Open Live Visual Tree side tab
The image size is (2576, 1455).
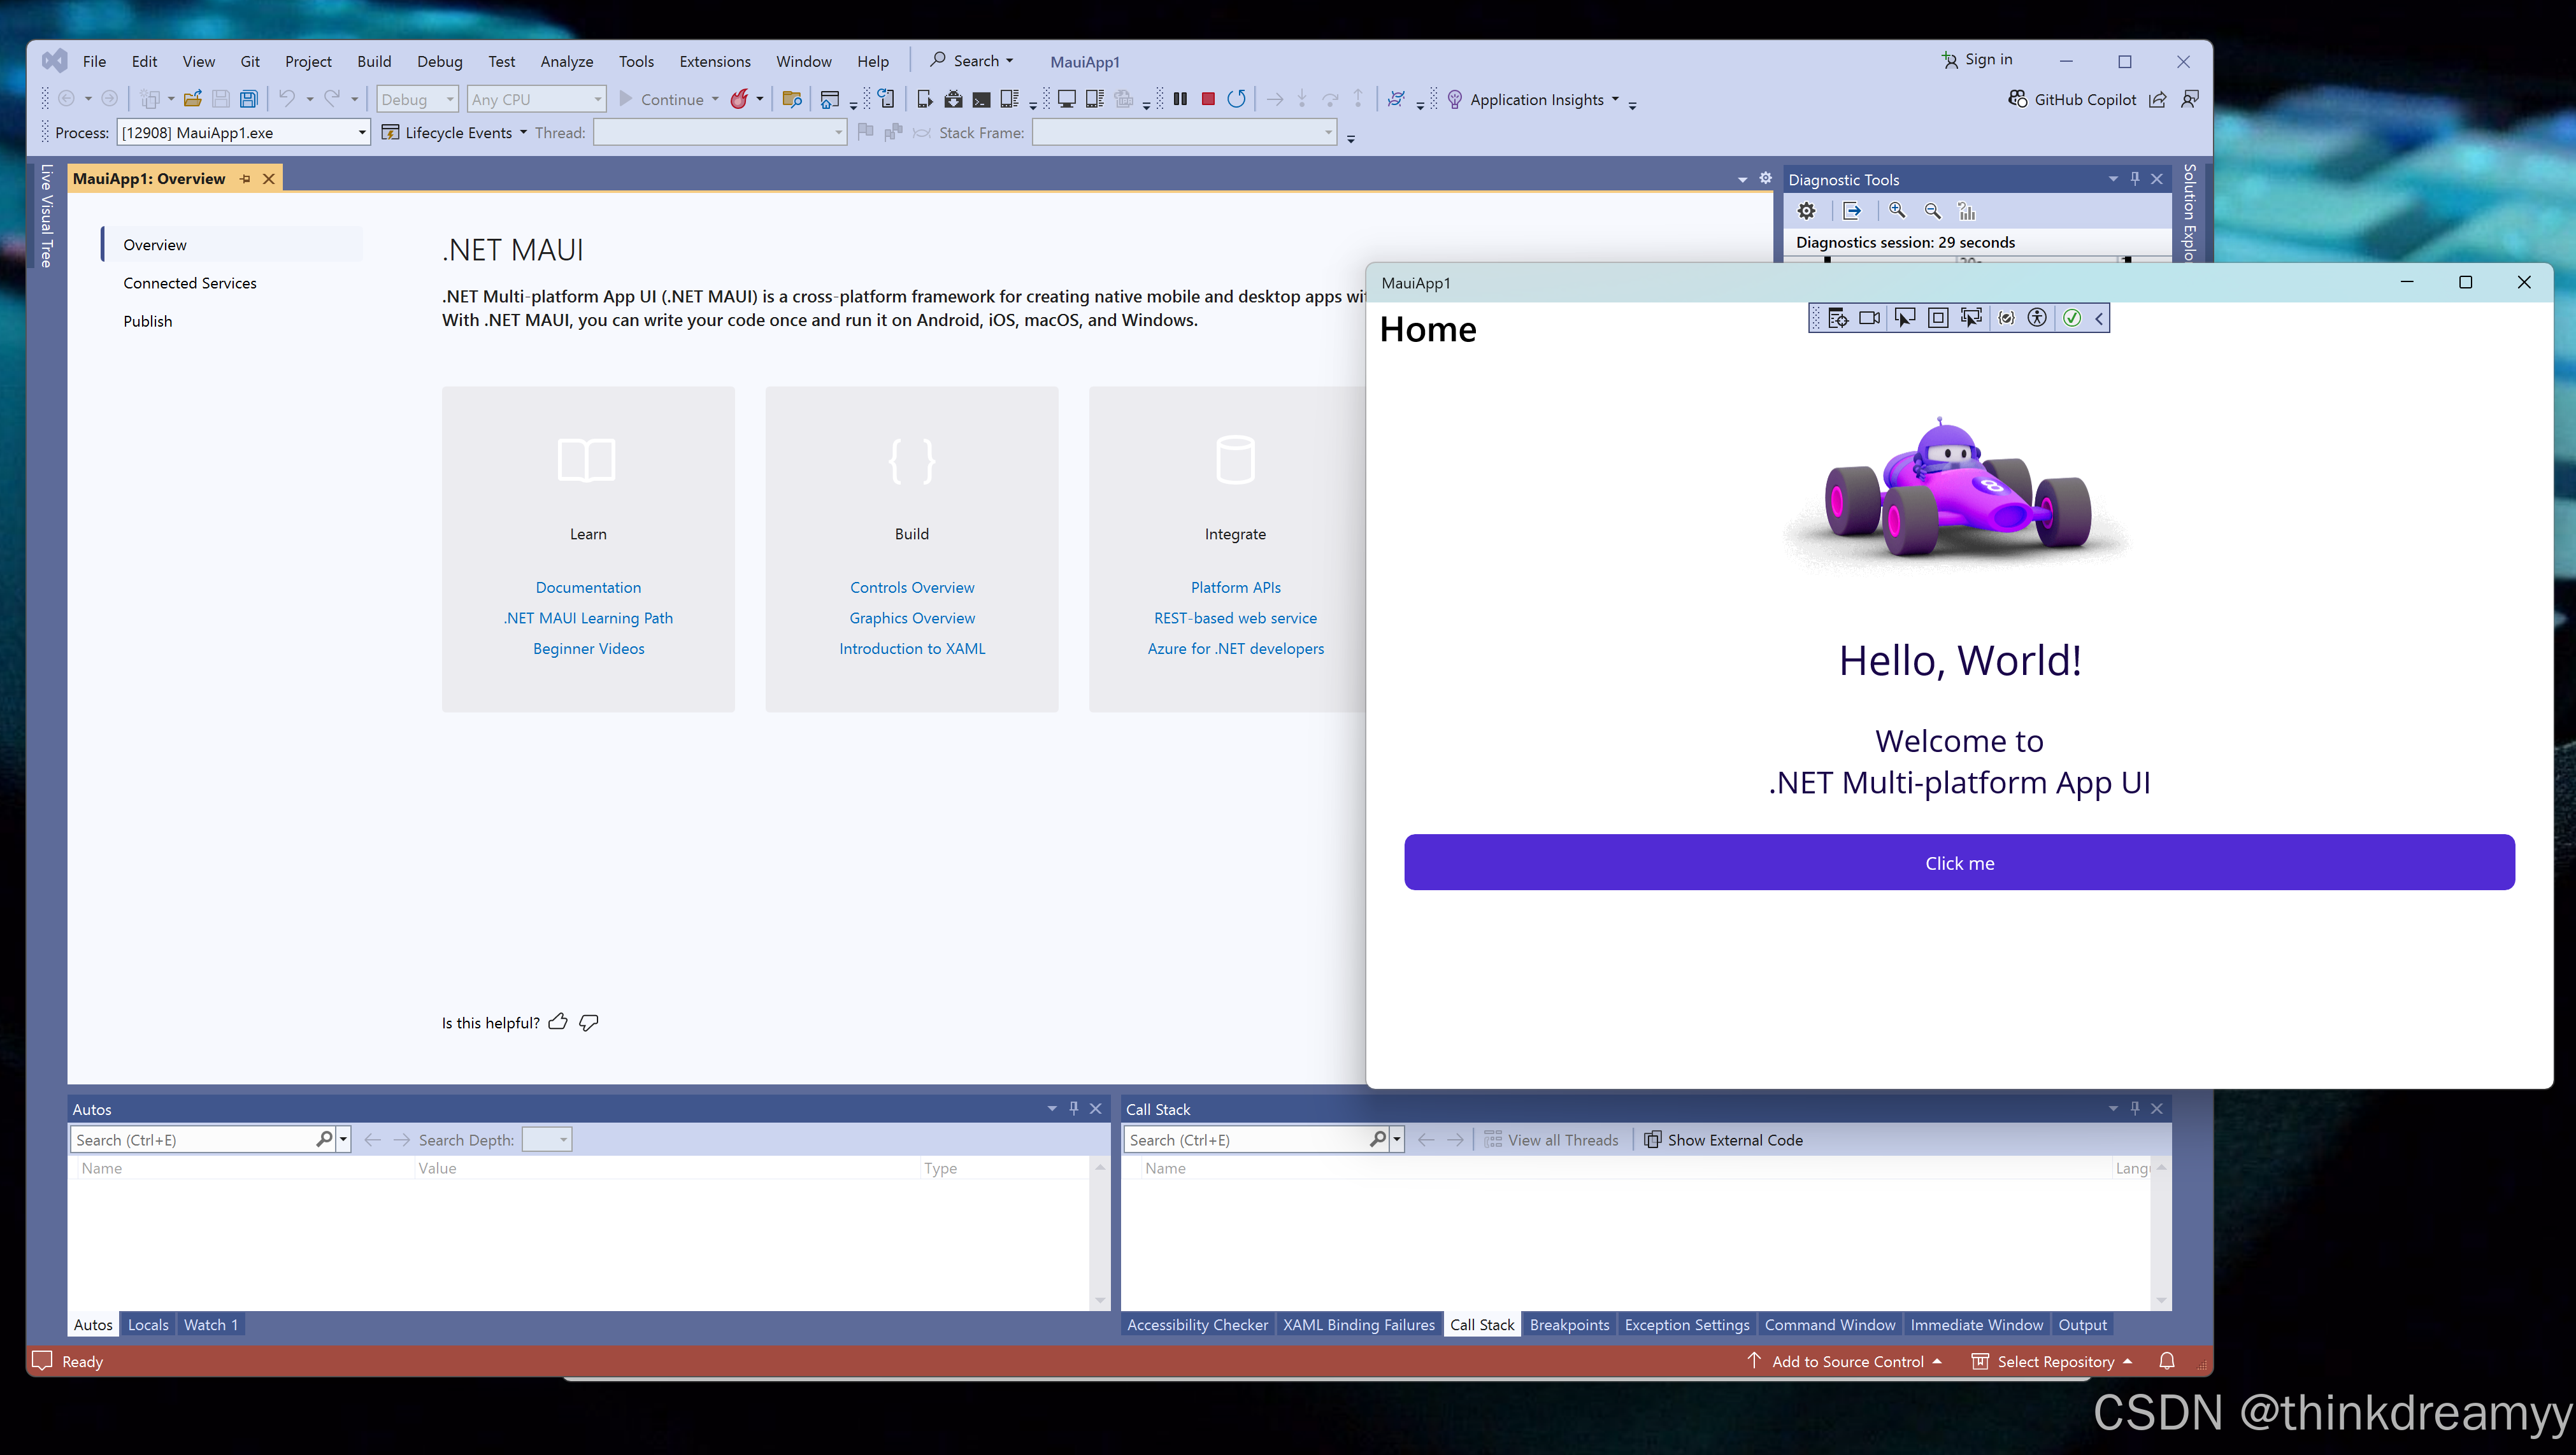(46, 216)
